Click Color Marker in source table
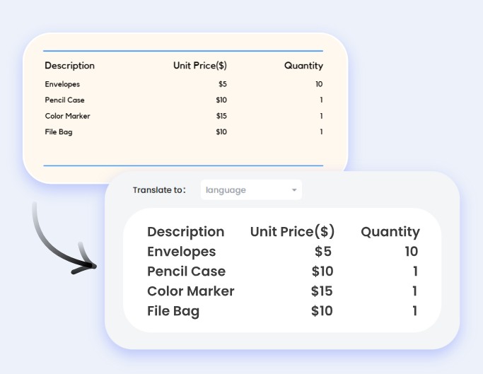This screenshot has width=483, height=374. 67,116
